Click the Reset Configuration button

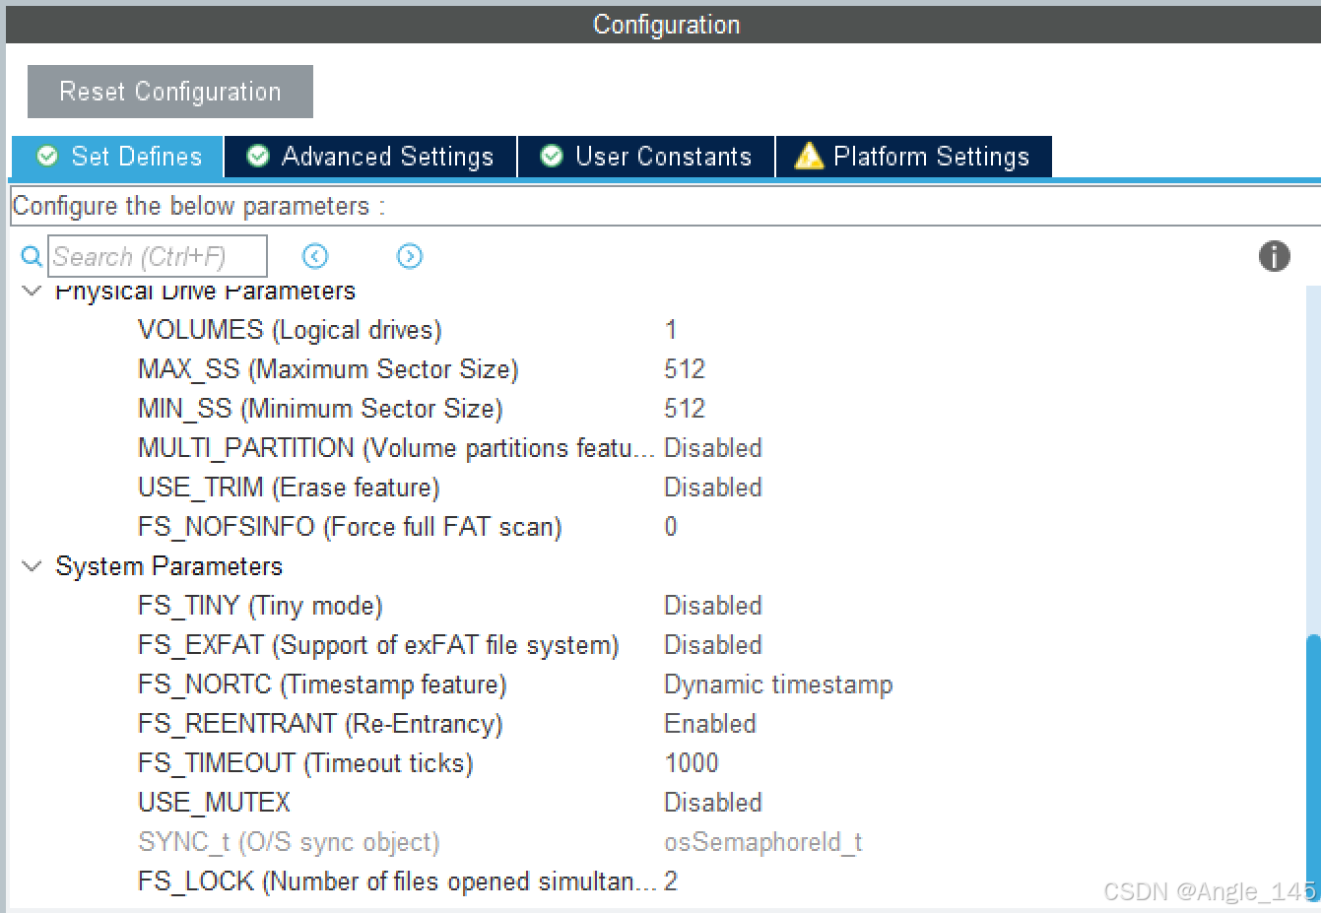169,91
